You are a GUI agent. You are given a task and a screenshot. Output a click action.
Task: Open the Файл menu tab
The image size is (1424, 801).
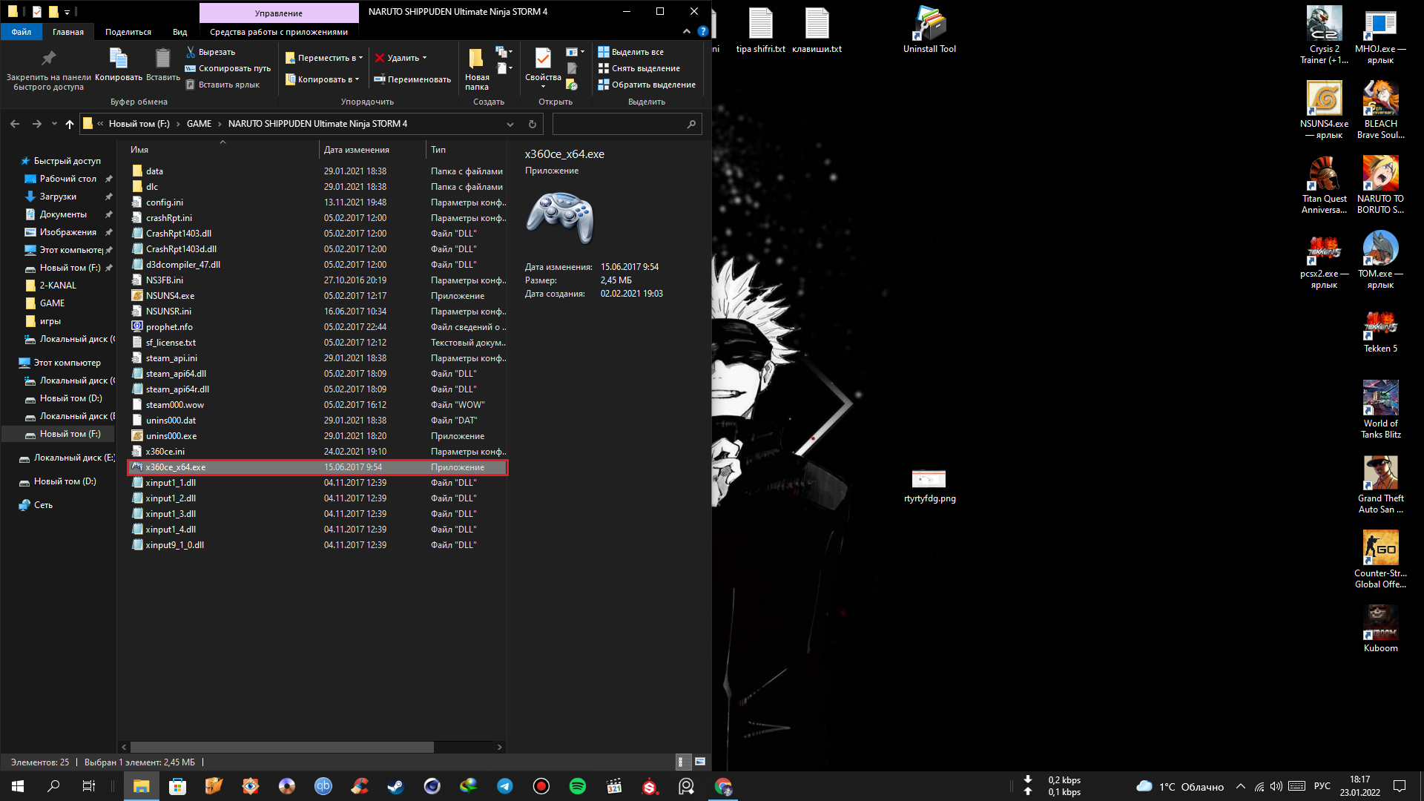click(21, 32)
